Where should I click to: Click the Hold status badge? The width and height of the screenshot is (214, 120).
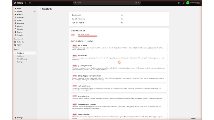(x=73, y=35)
